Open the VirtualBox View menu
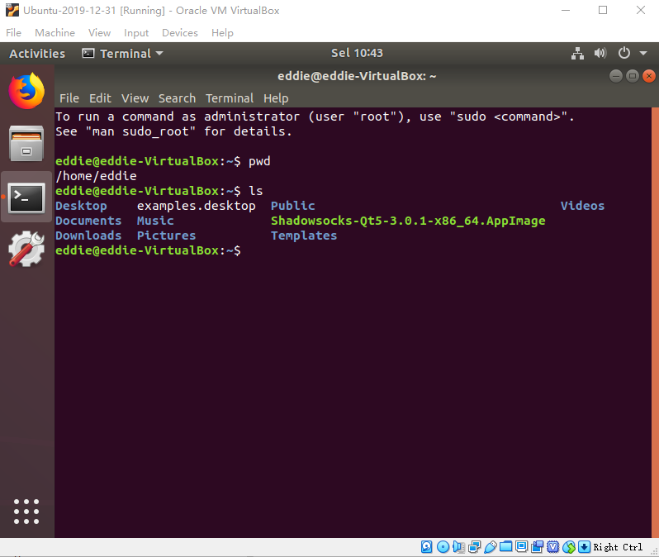 click(100, 32)
